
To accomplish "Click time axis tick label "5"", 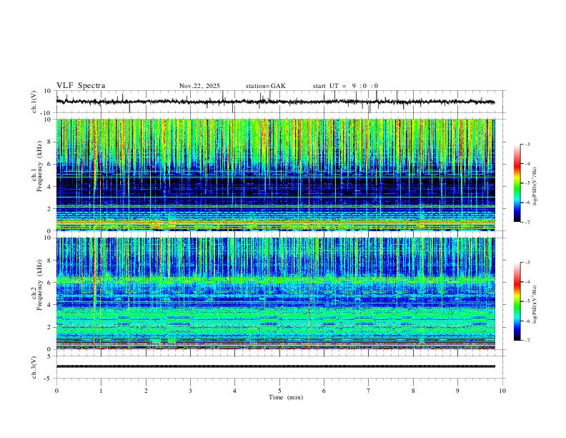I will click(x=279, y=391).
